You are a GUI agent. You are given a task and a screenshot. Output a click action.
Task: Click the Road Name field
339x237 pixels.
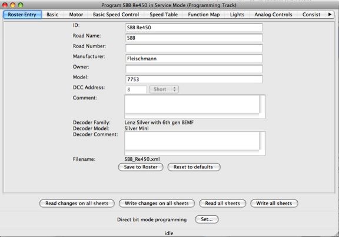(194, 38)
